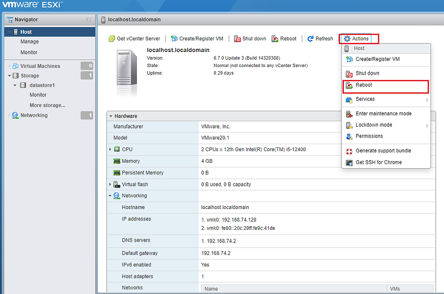The width and height of the screenshot is (444, 294).
Task: Click the Refresh button label
Action: click(x=324, y=39)
